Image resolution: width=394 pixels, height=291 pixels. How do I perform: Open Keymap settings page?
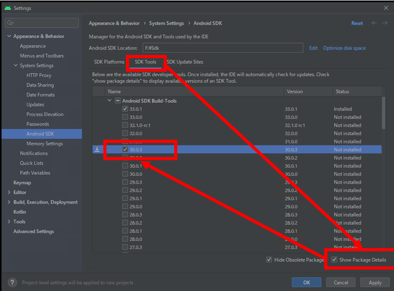pos(22,183)
